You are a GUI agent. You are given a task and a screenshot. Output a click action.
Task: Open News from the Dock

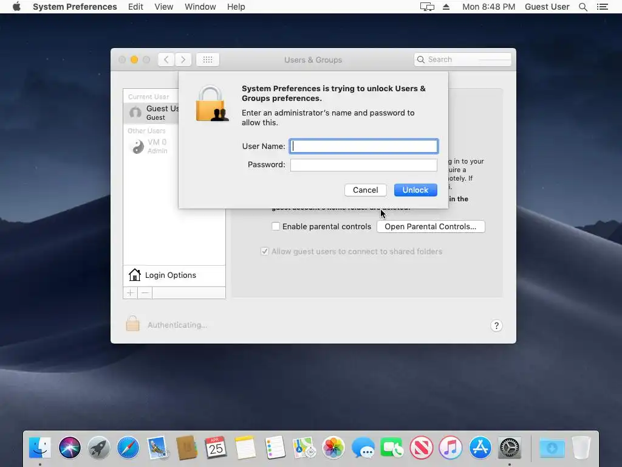pyautogui.click(x=422, y=448)
